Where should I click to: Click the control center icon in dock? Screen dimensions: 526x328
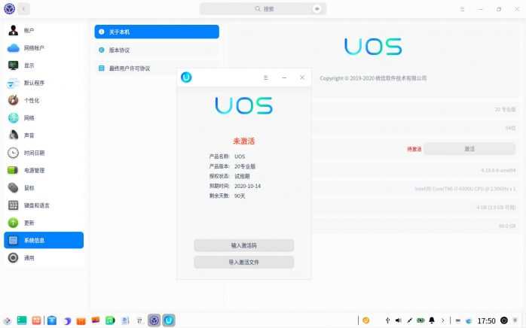[x=154, y=320]
